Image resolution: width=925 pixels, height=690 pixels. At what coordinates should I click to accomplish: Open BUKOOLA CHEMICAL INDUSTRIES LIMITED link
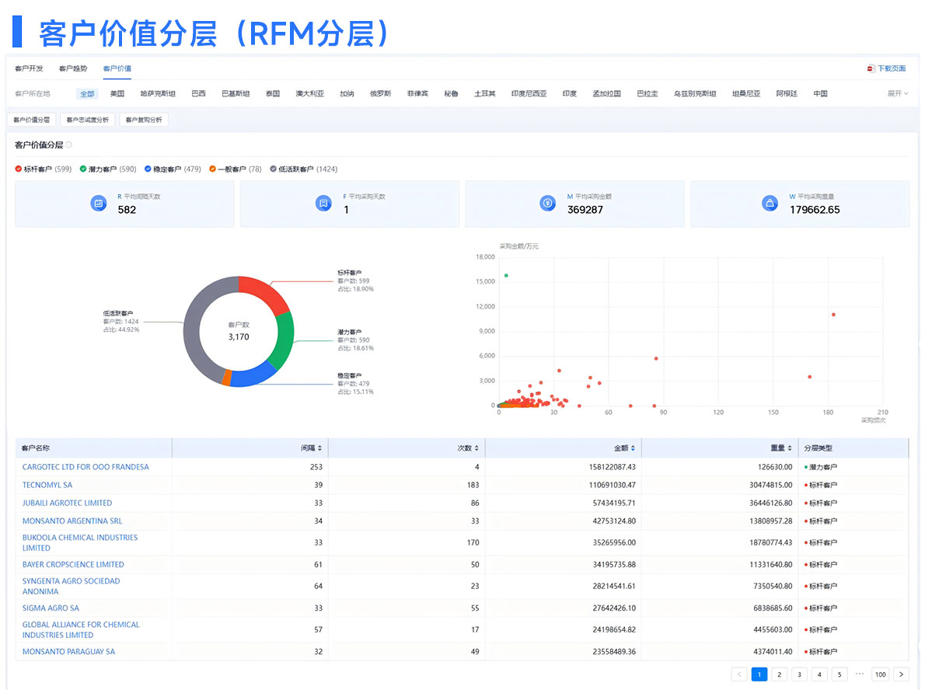(x=80, y=542)
